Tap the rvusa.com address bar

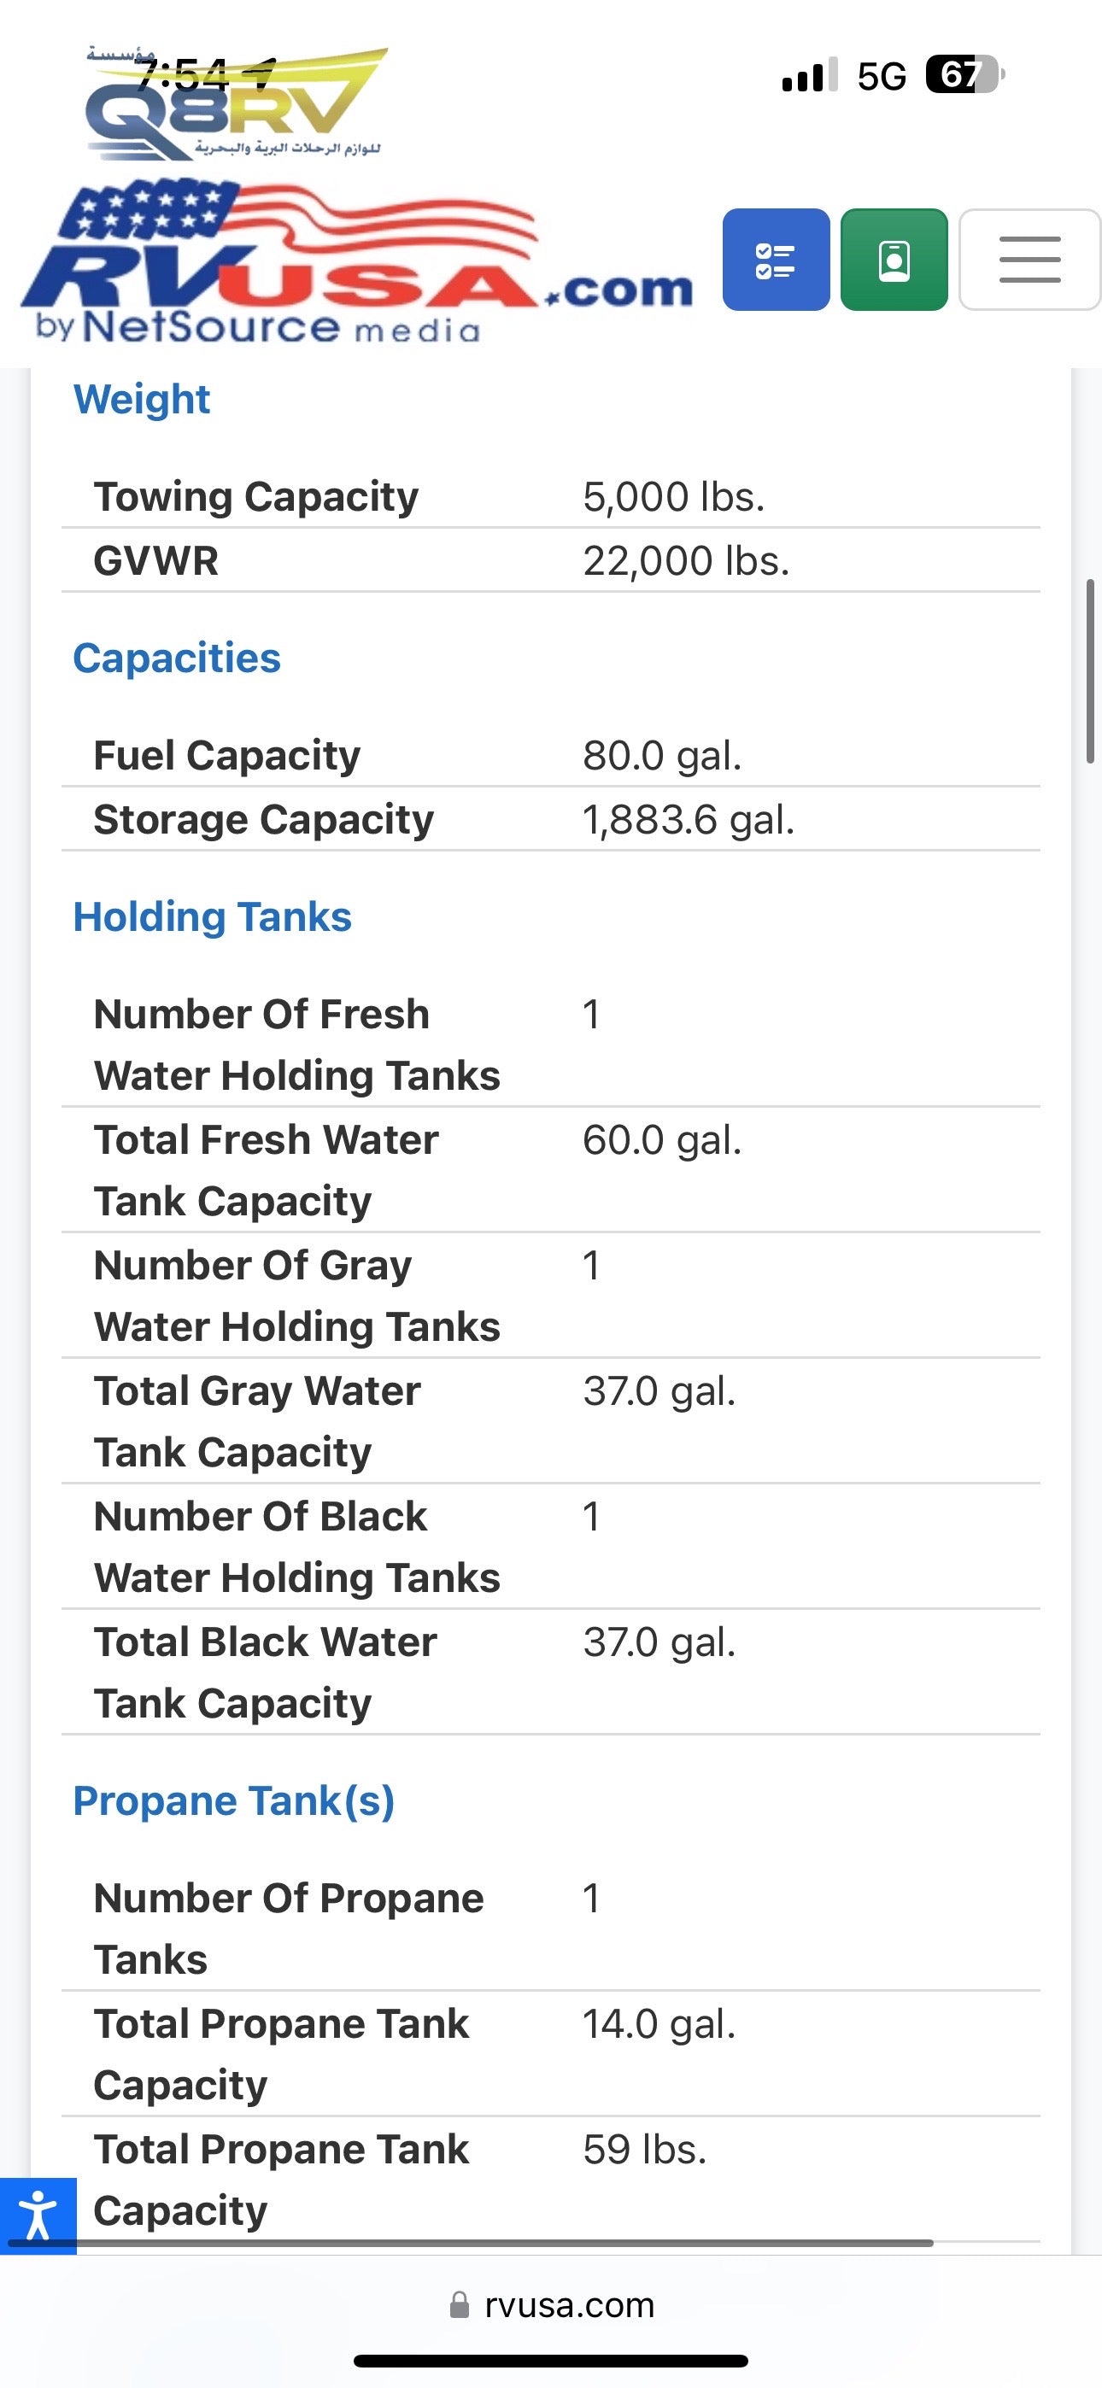(568, 2304)
